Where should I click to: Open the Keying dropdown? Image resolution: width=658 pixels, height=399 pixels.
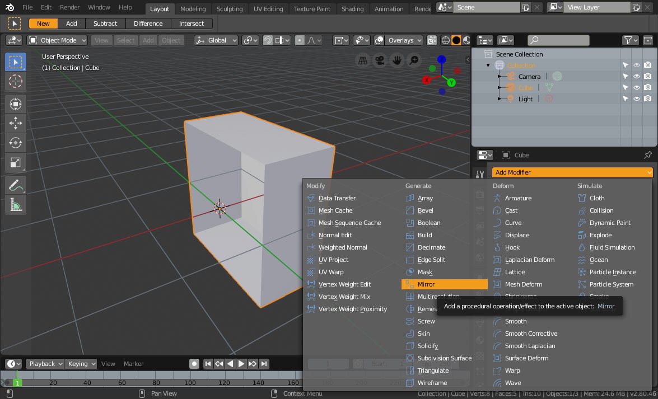[x=81, y=364]
